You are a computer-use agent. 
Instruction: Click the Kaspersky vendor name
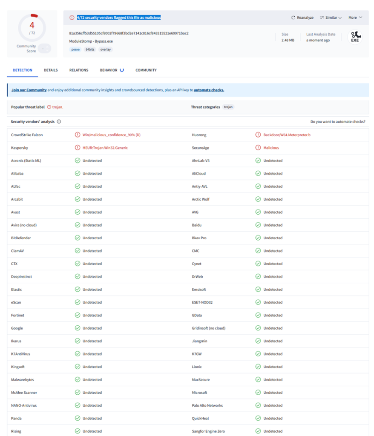click(20, 148)
